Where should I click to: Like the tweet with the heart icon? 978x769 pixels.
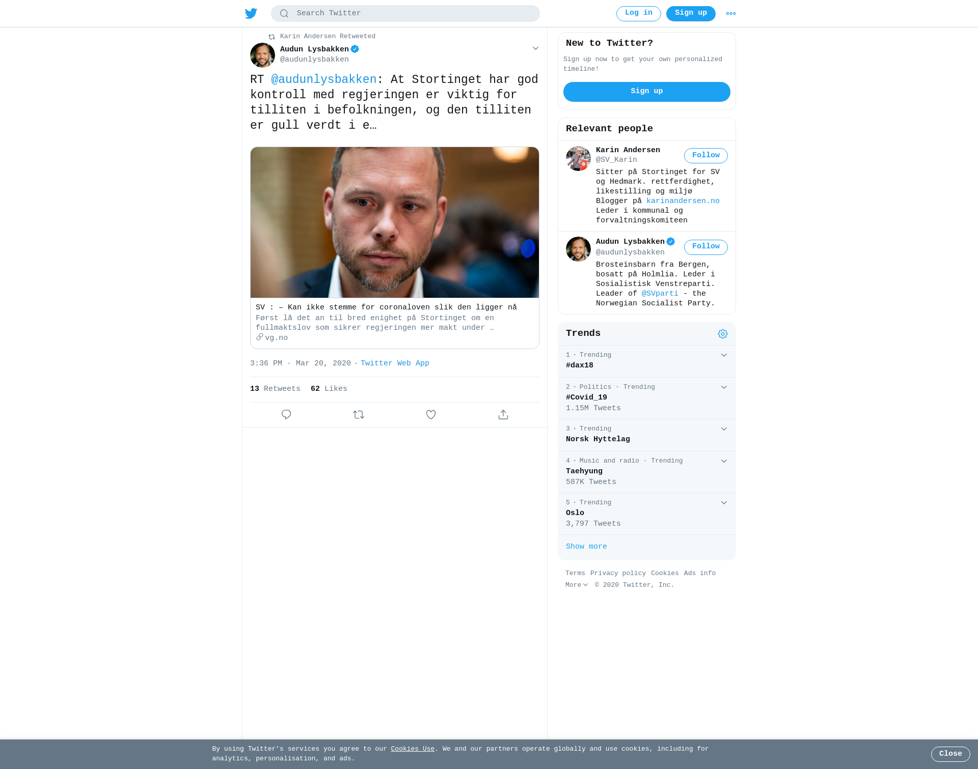coord(431,415)
